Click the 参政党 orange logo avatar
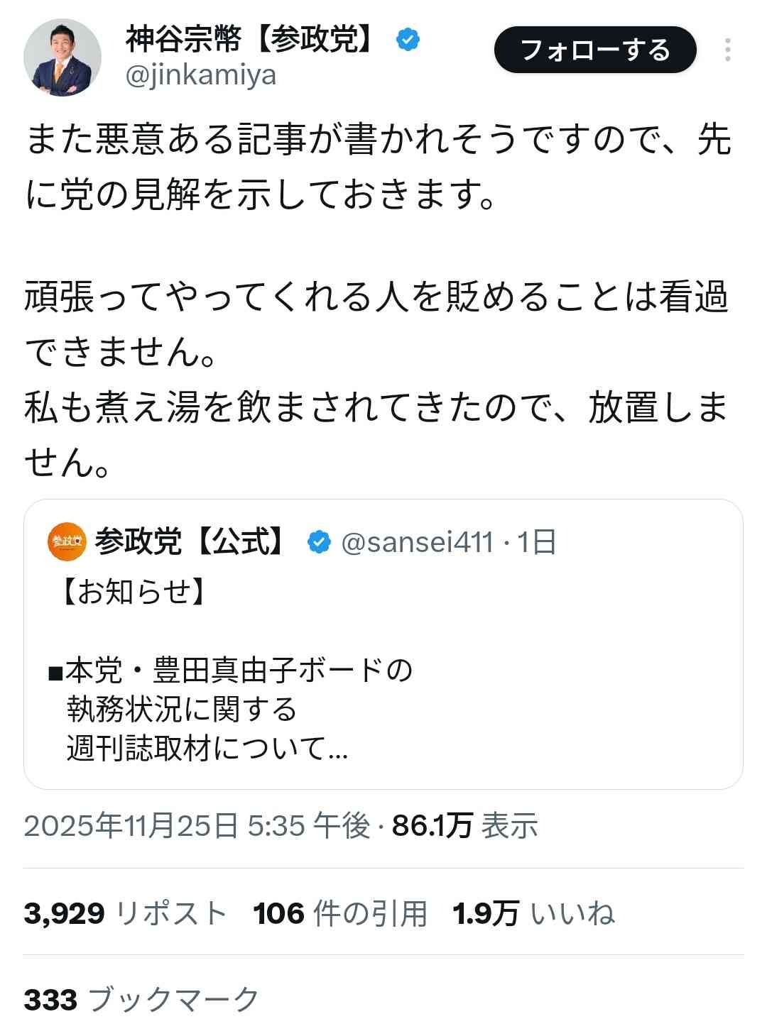The width and height of the screenshot is (767, 1036). [67, 543]
